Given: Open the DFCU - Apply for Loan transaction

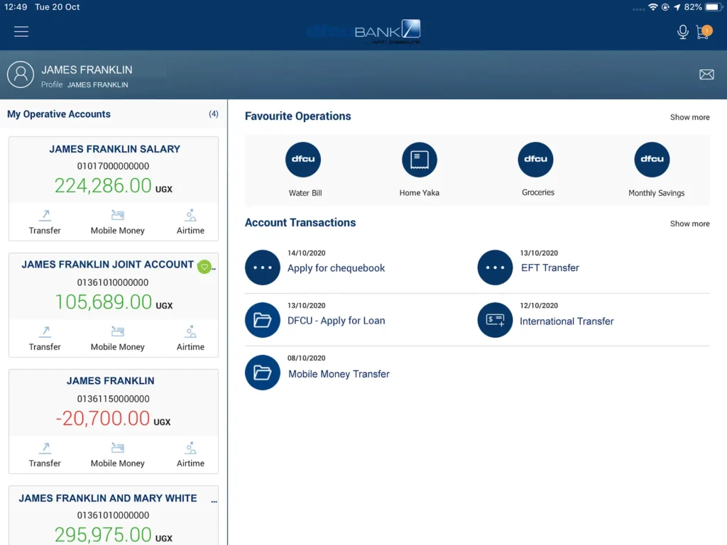Looking at the screenshot, I should point(336,321).
